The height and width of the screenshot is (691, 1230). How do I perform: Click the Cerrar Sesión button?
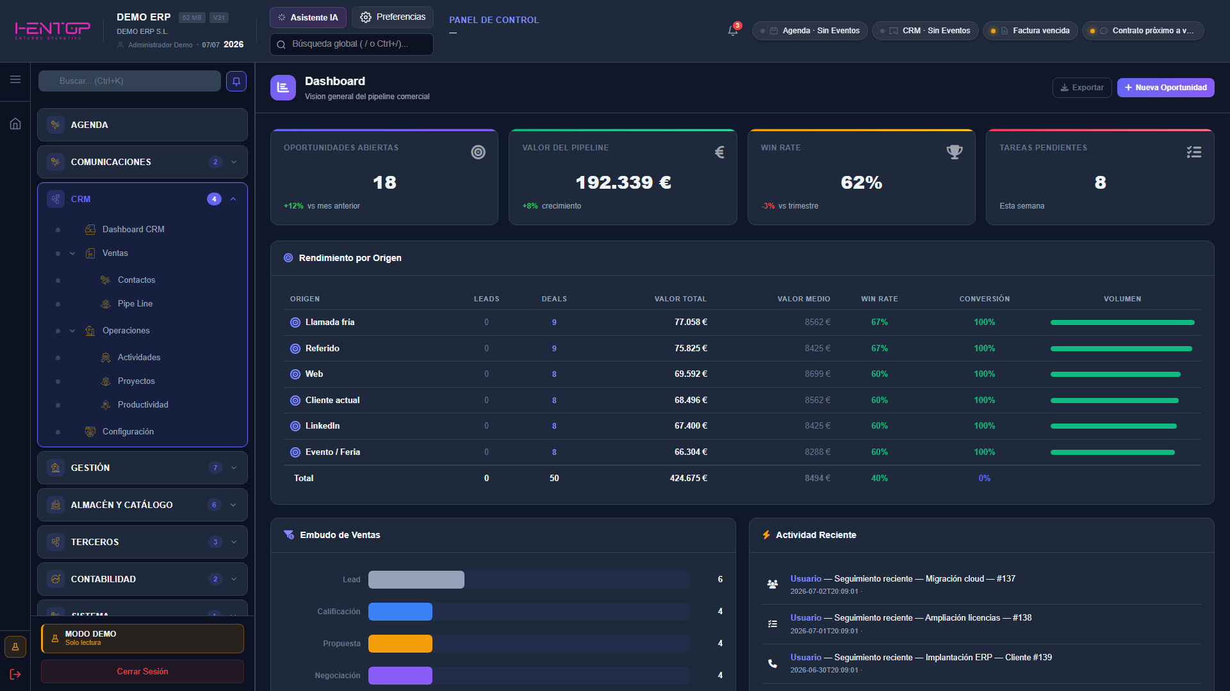142,671
